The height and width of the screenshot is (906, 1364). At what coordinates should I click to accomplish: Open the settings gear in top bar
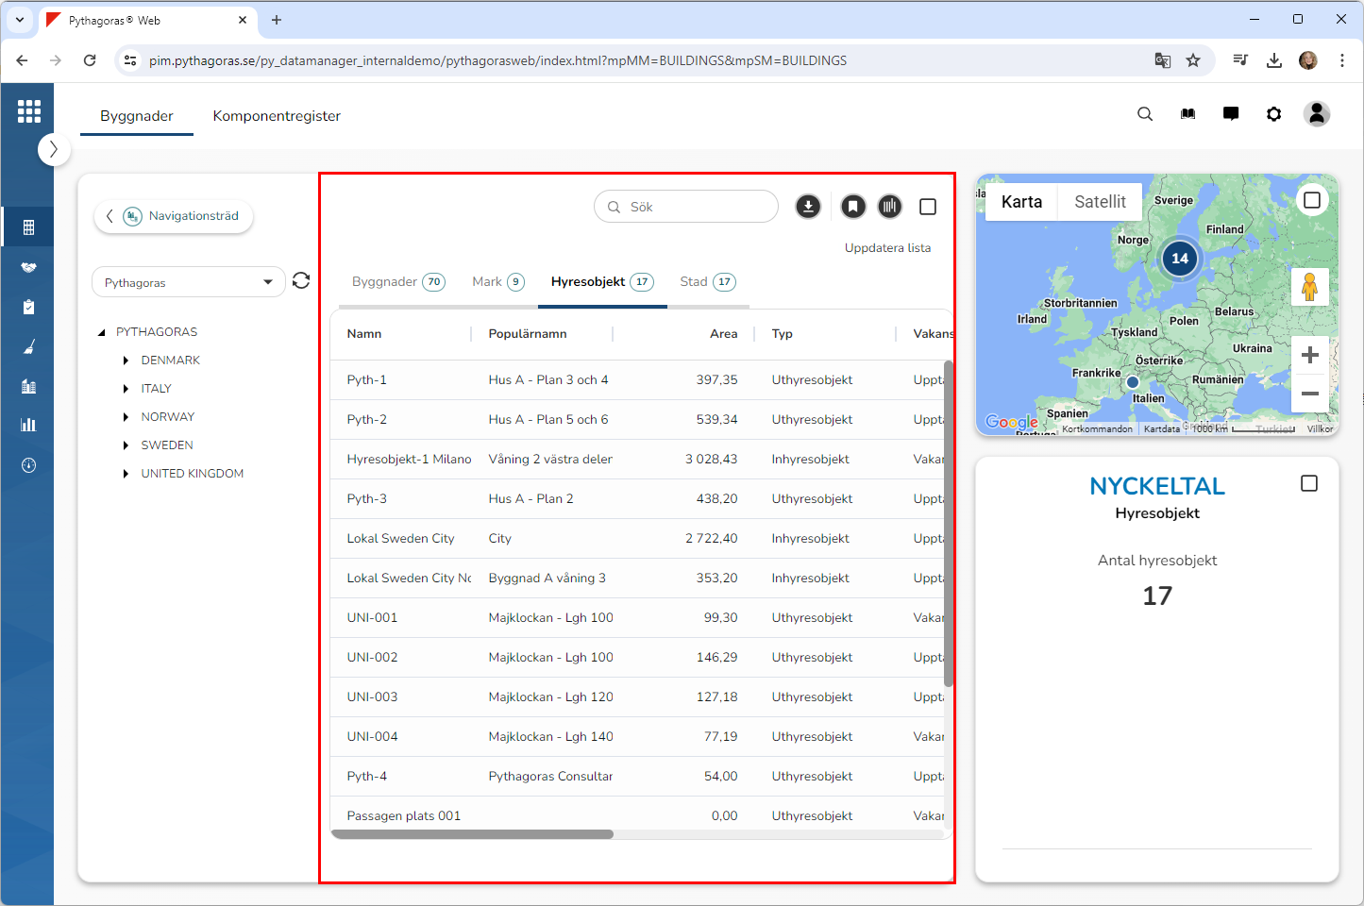pos(1273,114)
